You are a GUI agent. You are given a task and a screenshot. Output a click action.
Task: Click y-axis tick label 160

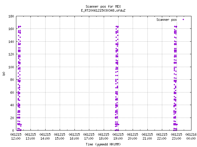(11, 29)
